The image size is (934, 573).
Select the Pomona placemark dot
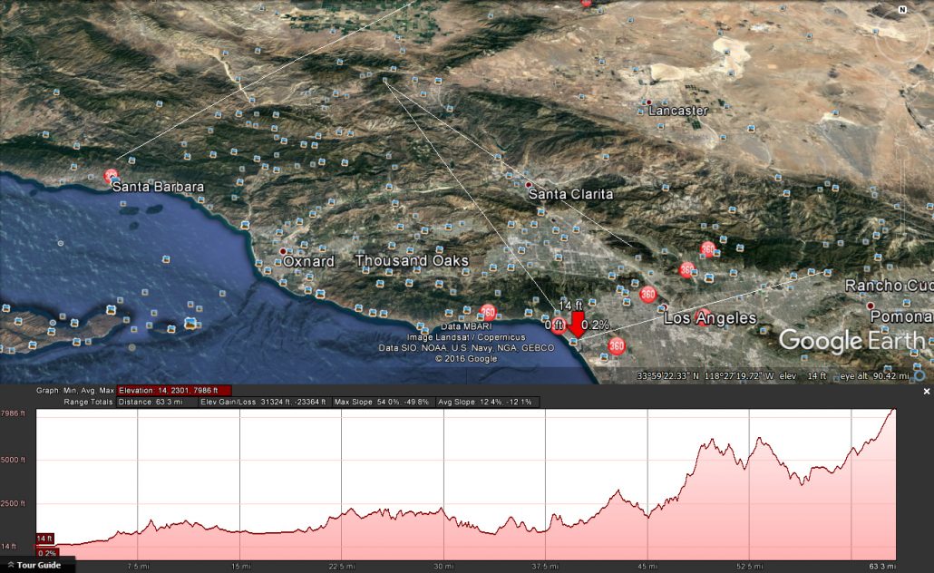click(871, 306)
